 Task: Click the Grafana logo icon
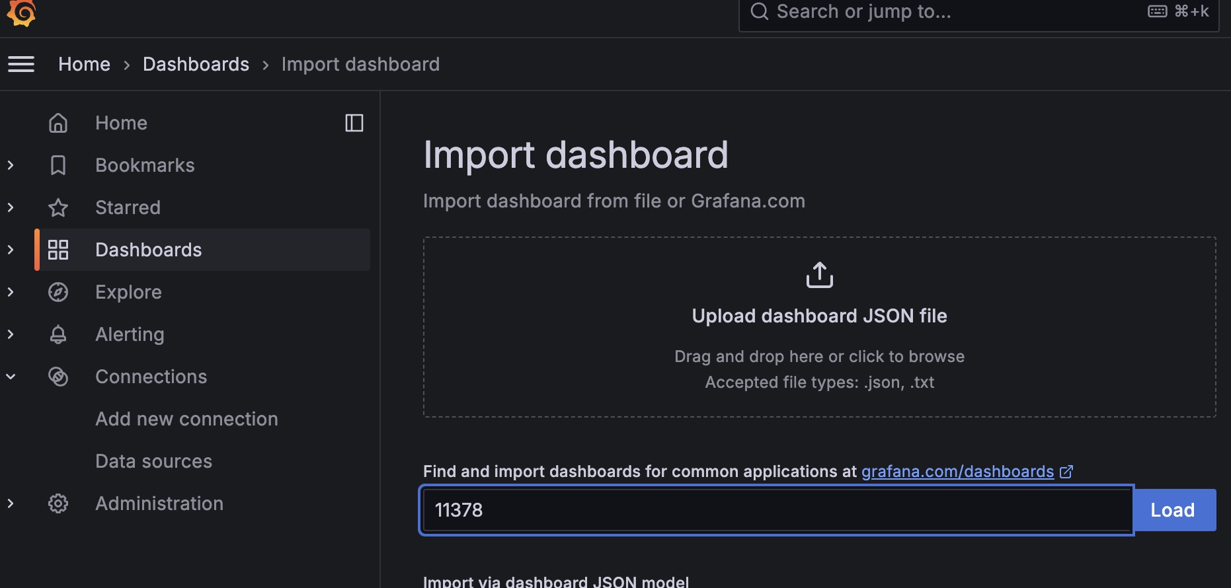click(21, 12)
